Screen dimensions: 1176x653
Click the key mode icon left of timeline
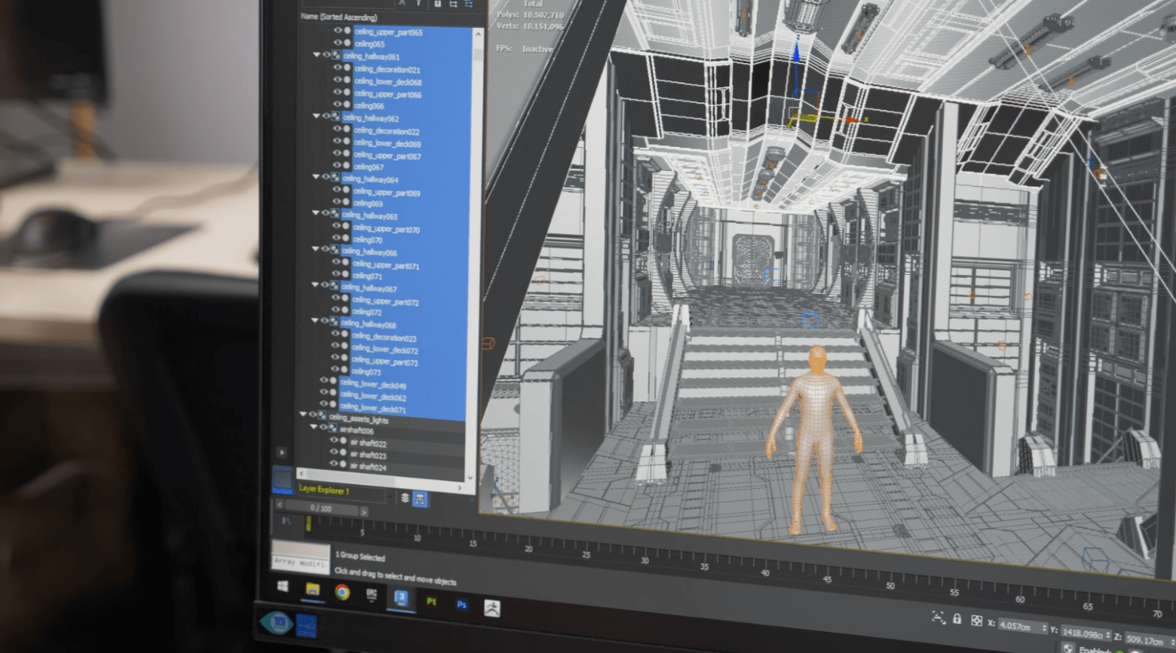pyautogui.click(x=286, y=520)
